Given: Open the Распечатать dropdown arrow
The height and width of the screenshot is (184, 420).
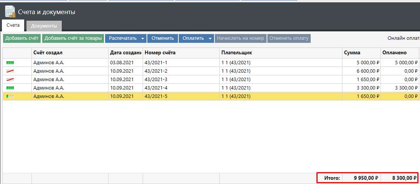Looking at the screenshot, I should [x=142, y=38].
